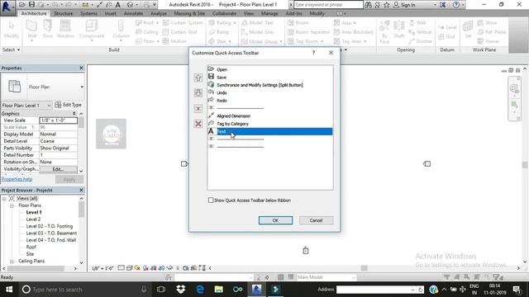Click OK in Customize dialog
529x297 pixels.
[275, 220]
